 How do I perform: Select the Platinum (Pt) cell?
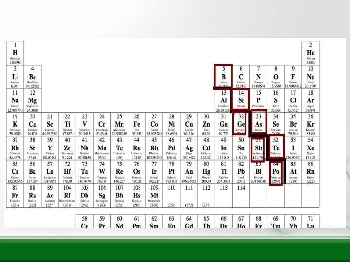click(x=172, y=172)
